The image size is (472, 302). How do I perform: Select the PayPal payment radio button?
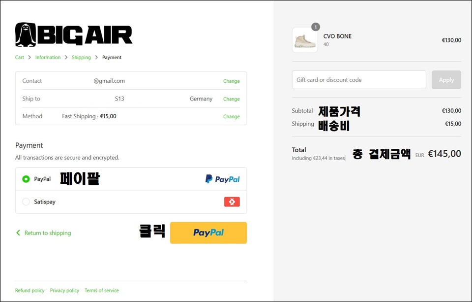[26, 179]
